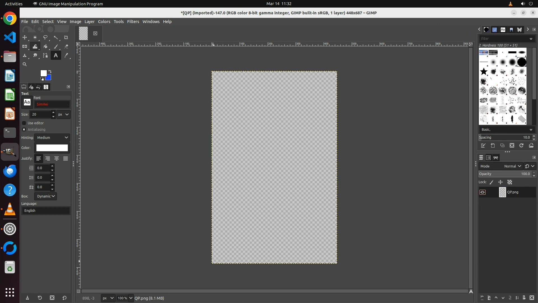Open the Filters menu
Screen dimensions: 538x303
pos(133,22)
